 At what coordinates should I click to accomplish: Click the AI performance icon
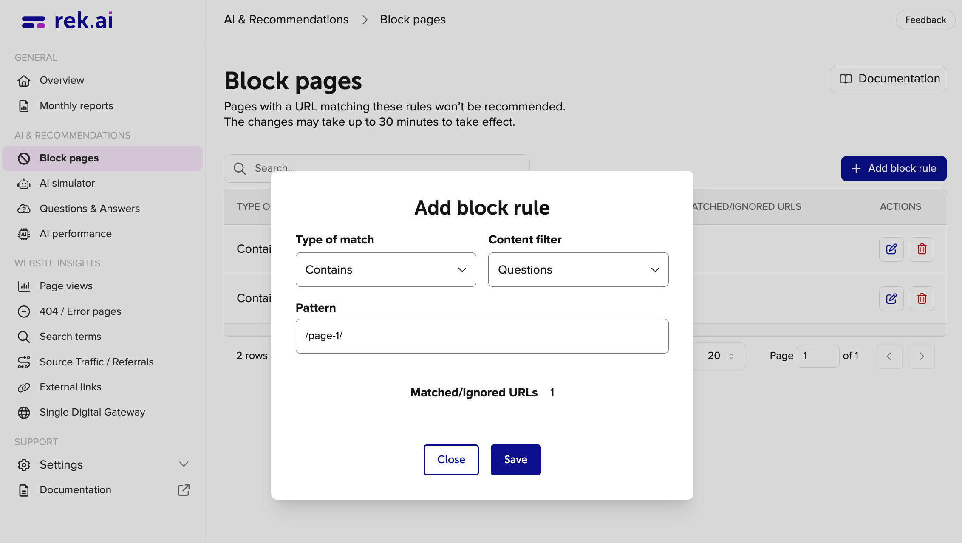24,234
